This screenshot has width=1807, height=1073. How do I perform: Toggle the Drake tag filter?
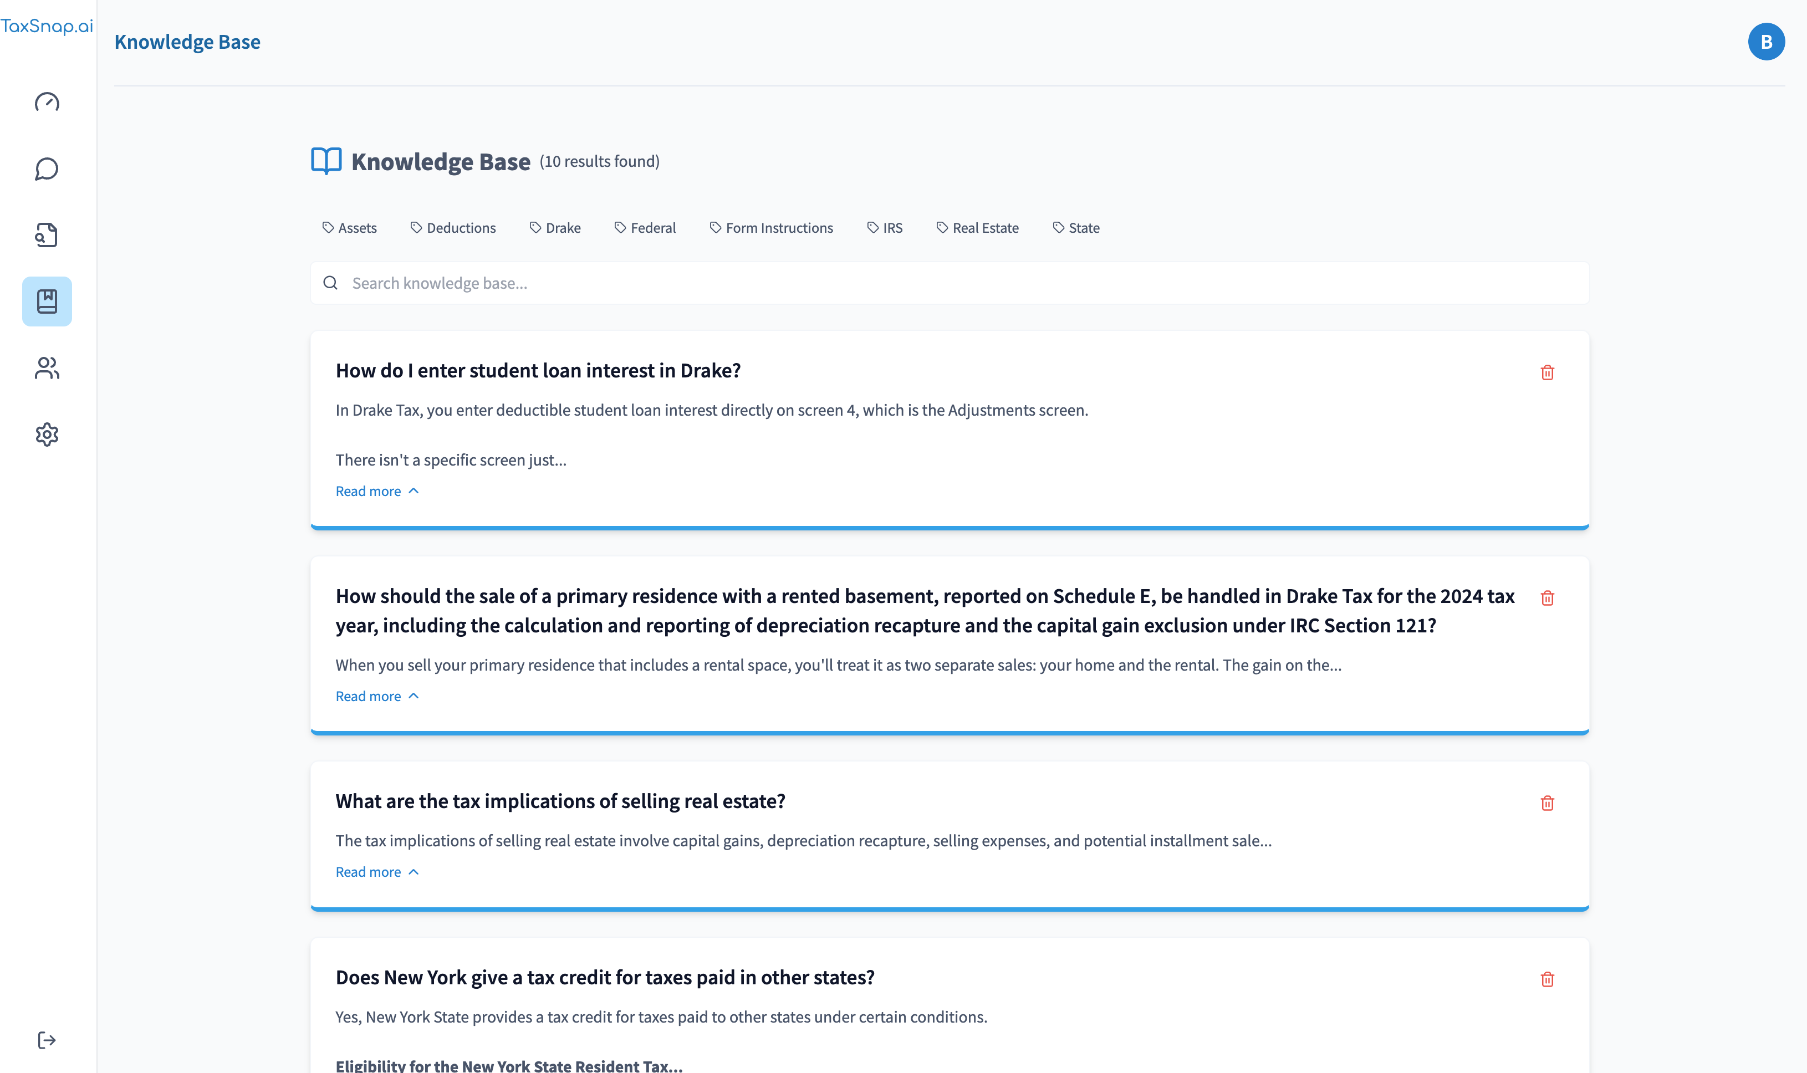pyautogui.click(x=555, y=228)
